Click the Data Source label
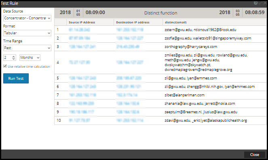This screenshot has width=268, height=160. (x=13, y=11)
